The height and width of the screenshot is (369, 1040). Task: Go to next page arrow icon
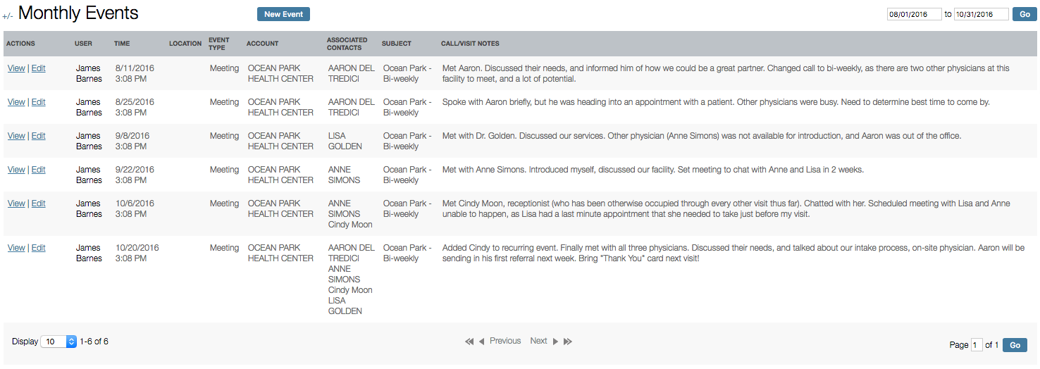click(x=555, y=342)
